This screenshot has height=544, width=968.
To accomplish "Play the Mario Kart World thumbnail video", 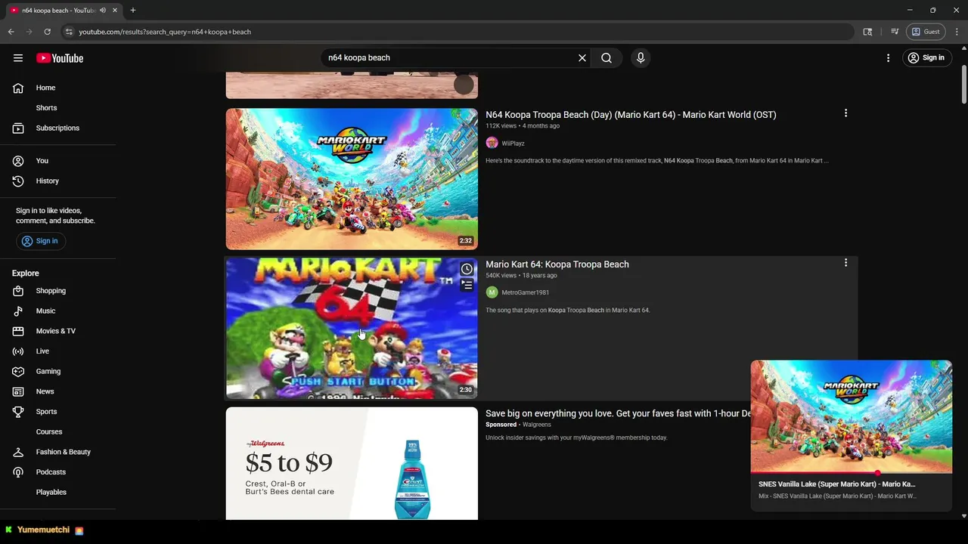I will click(352, 178).
